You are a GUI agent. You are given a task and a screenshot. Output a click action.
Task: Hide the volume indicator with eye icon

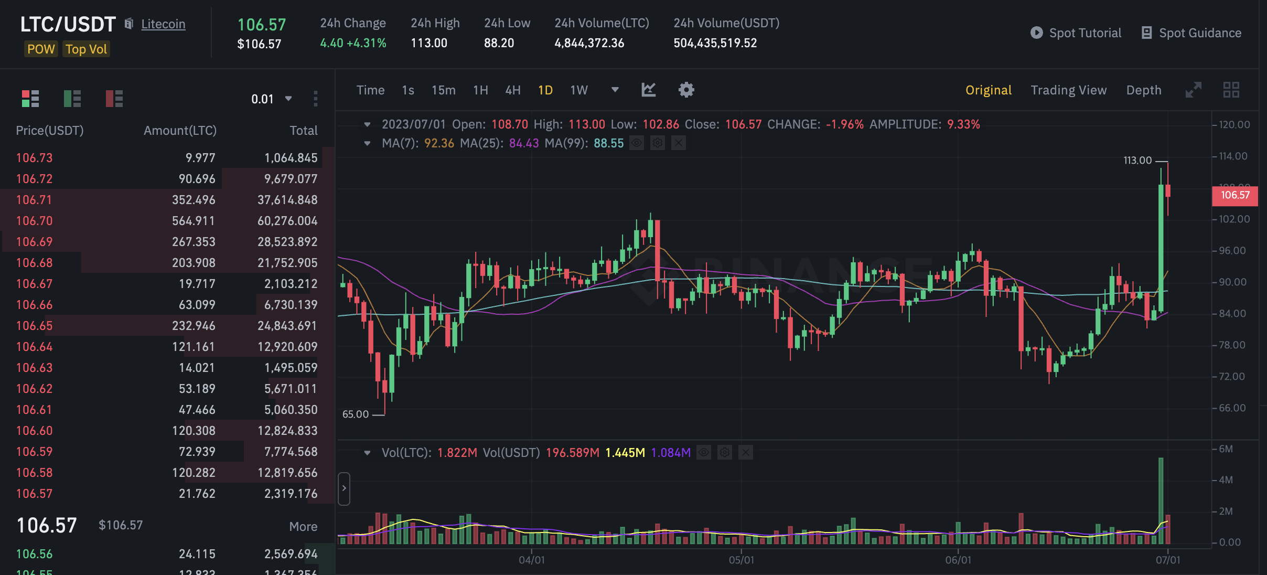[704, 452]
